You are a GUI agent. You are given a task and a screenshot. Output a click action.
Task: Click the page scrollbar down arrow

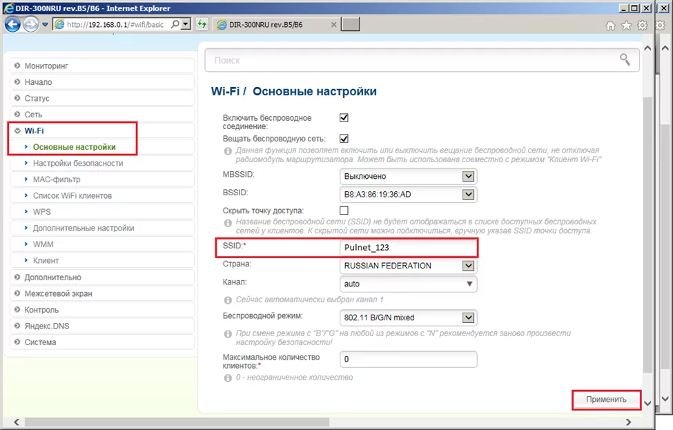tap(647, 403)
